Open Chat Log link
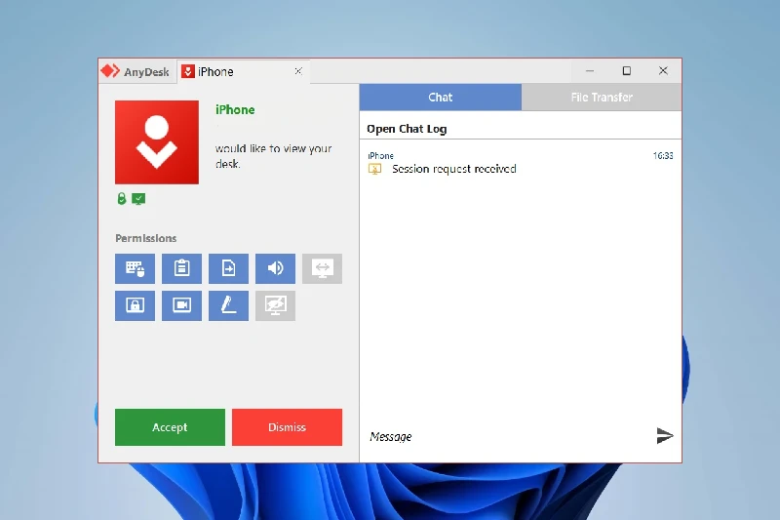Image resolution: width=780 pixels, height=520 pixels. [407, 129]
